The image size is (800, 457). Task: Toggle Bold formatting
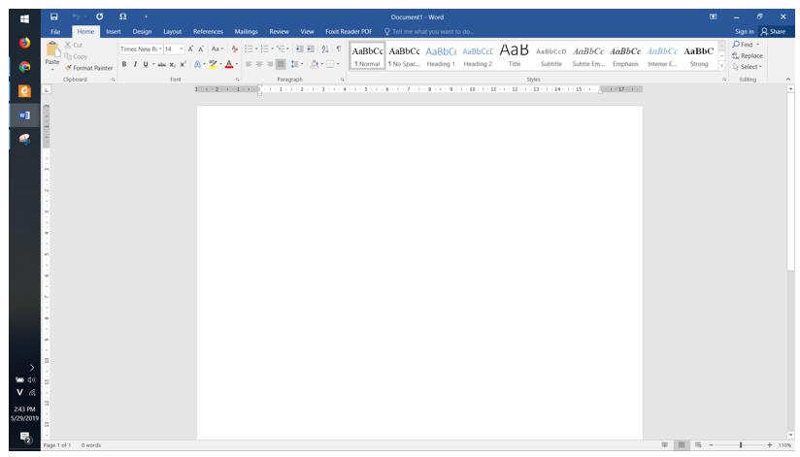[x=123, y=64]
